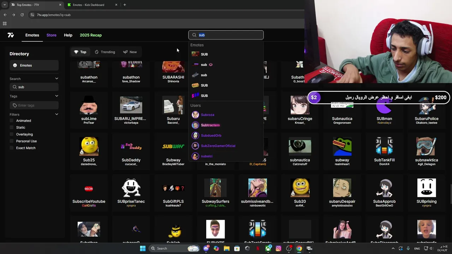Screen dimensions: 452x254
Task: Switch to the New sorting tab
Action: click(x=130, y=52)
